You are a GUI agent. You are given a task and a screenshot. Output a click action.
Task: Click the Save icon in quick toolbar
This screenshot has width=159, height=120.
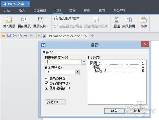[9, 35]
